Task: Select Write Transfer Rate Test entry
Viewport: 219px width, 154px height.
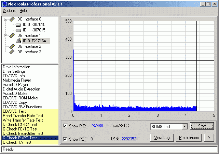Action: pyautogui.click(x=30, y=120)
